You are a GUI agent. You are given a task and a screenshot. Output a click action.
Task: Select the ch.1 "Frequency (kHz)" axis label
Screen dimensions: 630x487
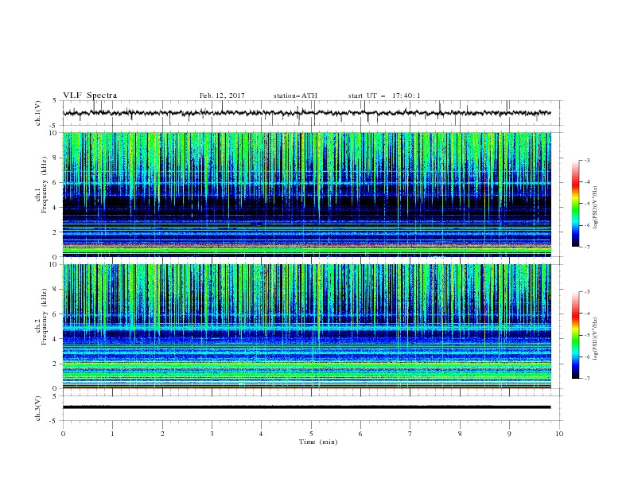(45, 185)
